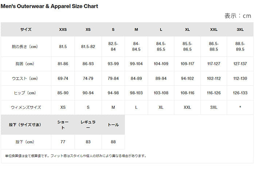Select the レギュラー inseam column header
Image resolution: width=255 pixels, height=182 pixels.
[88, 124]
